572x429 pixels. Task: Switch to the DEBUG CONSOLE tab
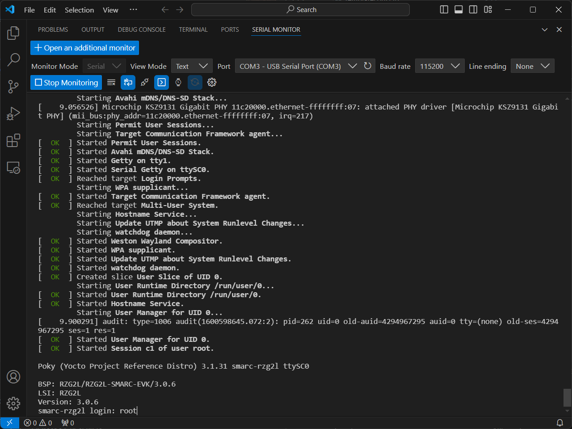point(142,29)
